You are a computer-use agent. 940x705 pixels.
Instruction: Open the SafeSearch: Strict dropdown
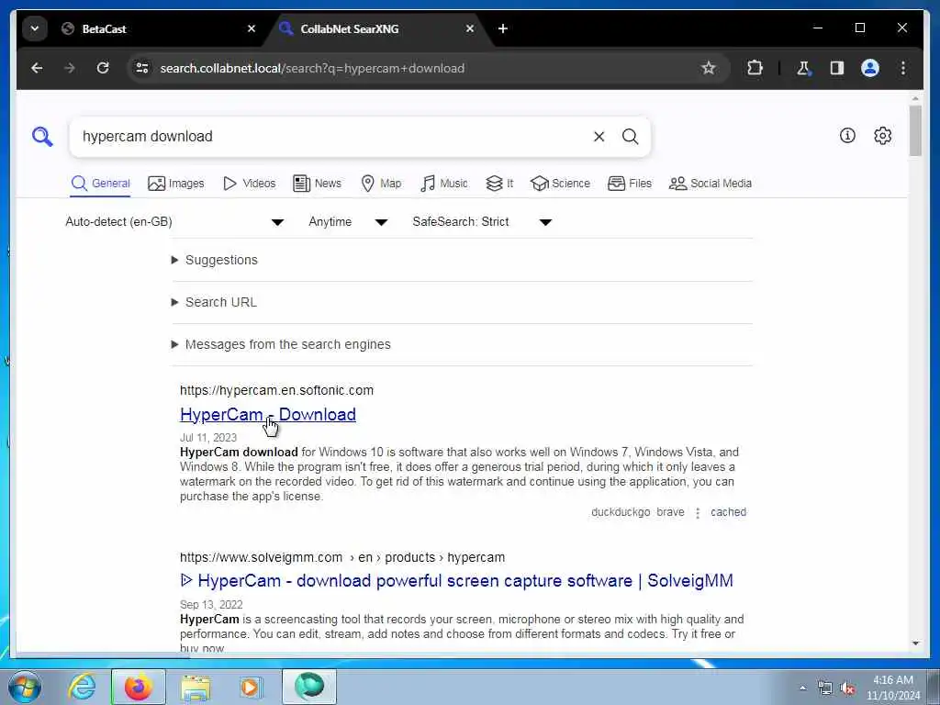(482, 222)
